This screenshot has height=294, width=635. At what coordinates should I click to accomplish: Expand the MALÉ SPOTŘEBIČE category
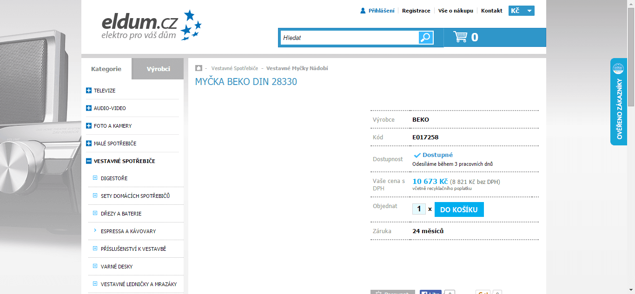(x=89, y=144)
